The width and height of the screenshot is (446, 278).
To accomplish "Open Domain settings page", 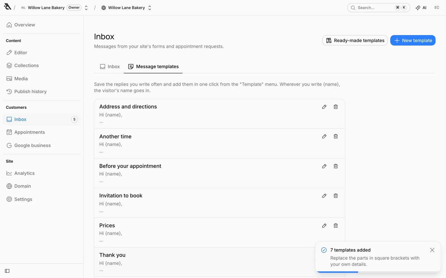I will [x=42, y=186].
